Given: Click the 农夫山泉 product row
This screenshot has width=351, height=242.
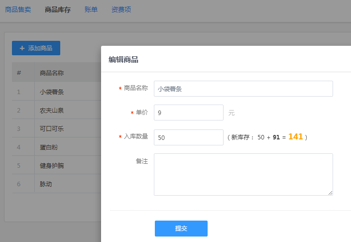Looking at the screenshot, I should (x=52, y=110).
